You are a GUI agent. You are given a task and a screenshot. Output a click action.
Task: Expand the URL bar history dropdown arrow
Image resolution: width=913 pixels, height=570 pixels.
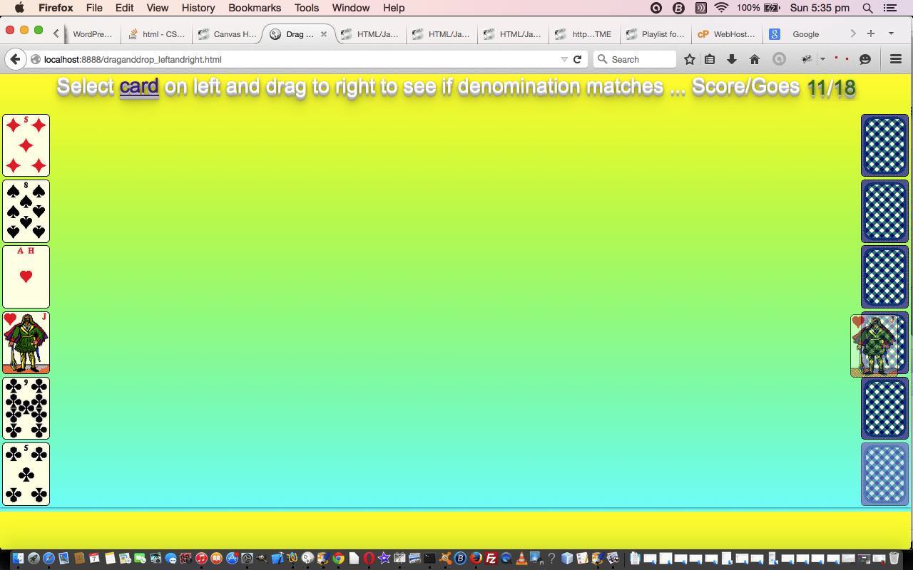564,59
